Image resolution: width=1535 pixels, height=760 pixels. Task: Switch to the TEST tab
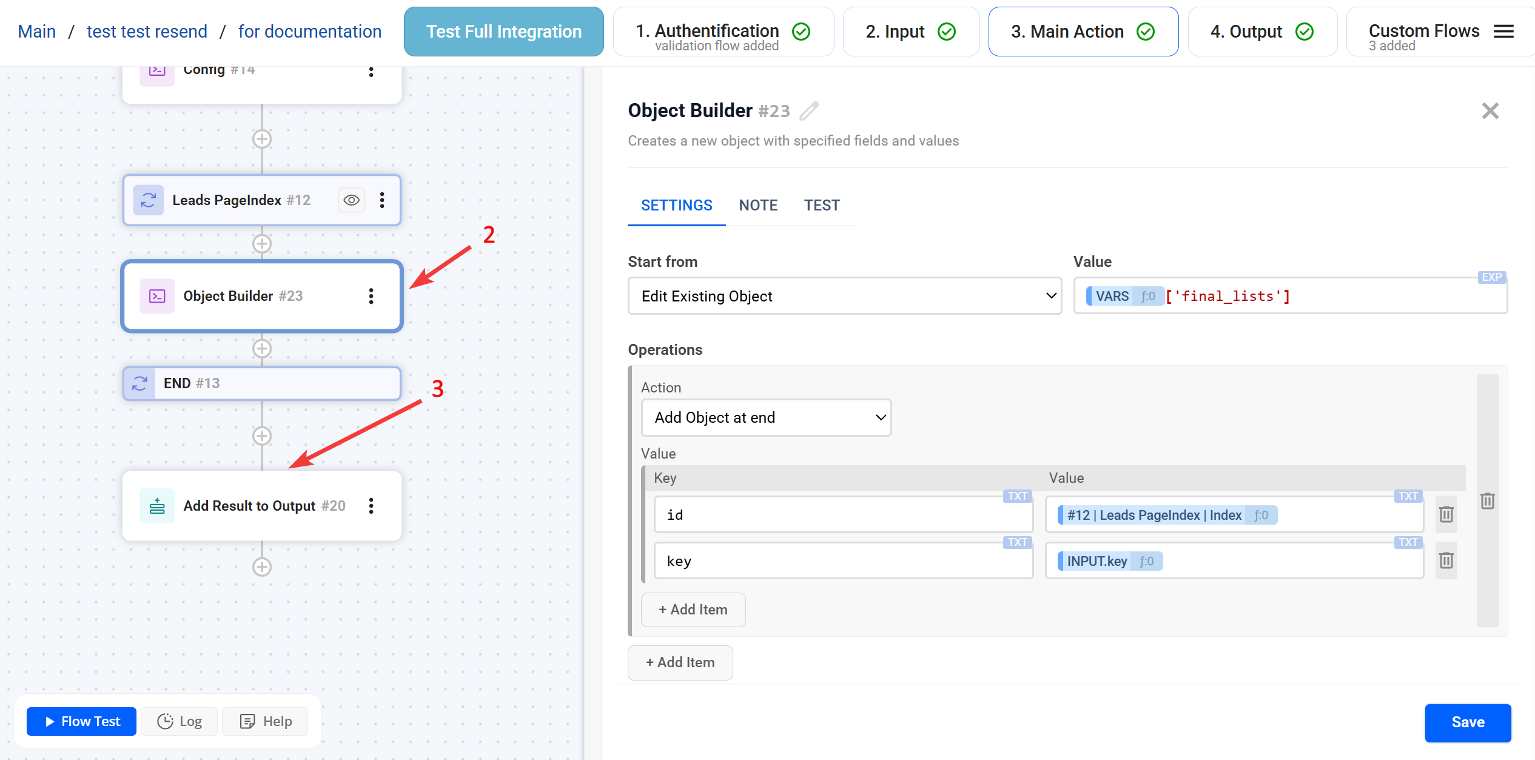822,205
